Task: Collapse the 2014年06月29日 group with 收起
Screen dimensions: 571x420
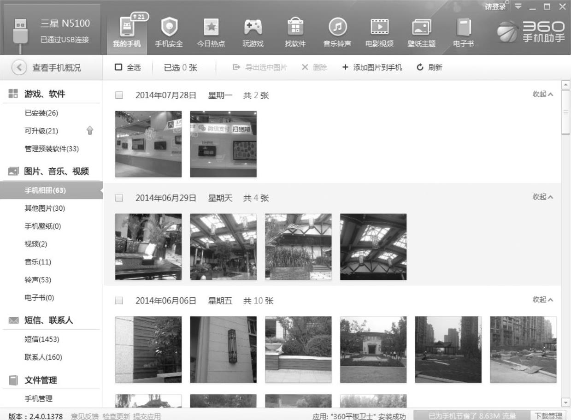Action: click(543, 197)
